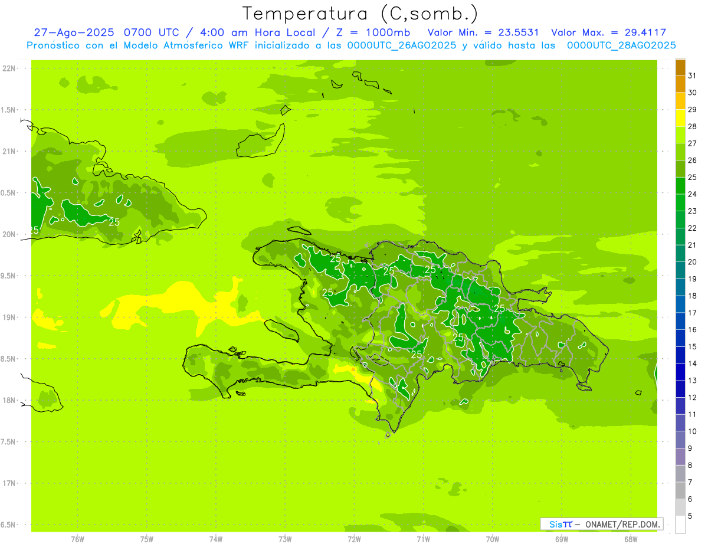This screenshot has width=708, height=547.
Task: Click the '71W' longitude axis label
Action: tap(423, 539)
